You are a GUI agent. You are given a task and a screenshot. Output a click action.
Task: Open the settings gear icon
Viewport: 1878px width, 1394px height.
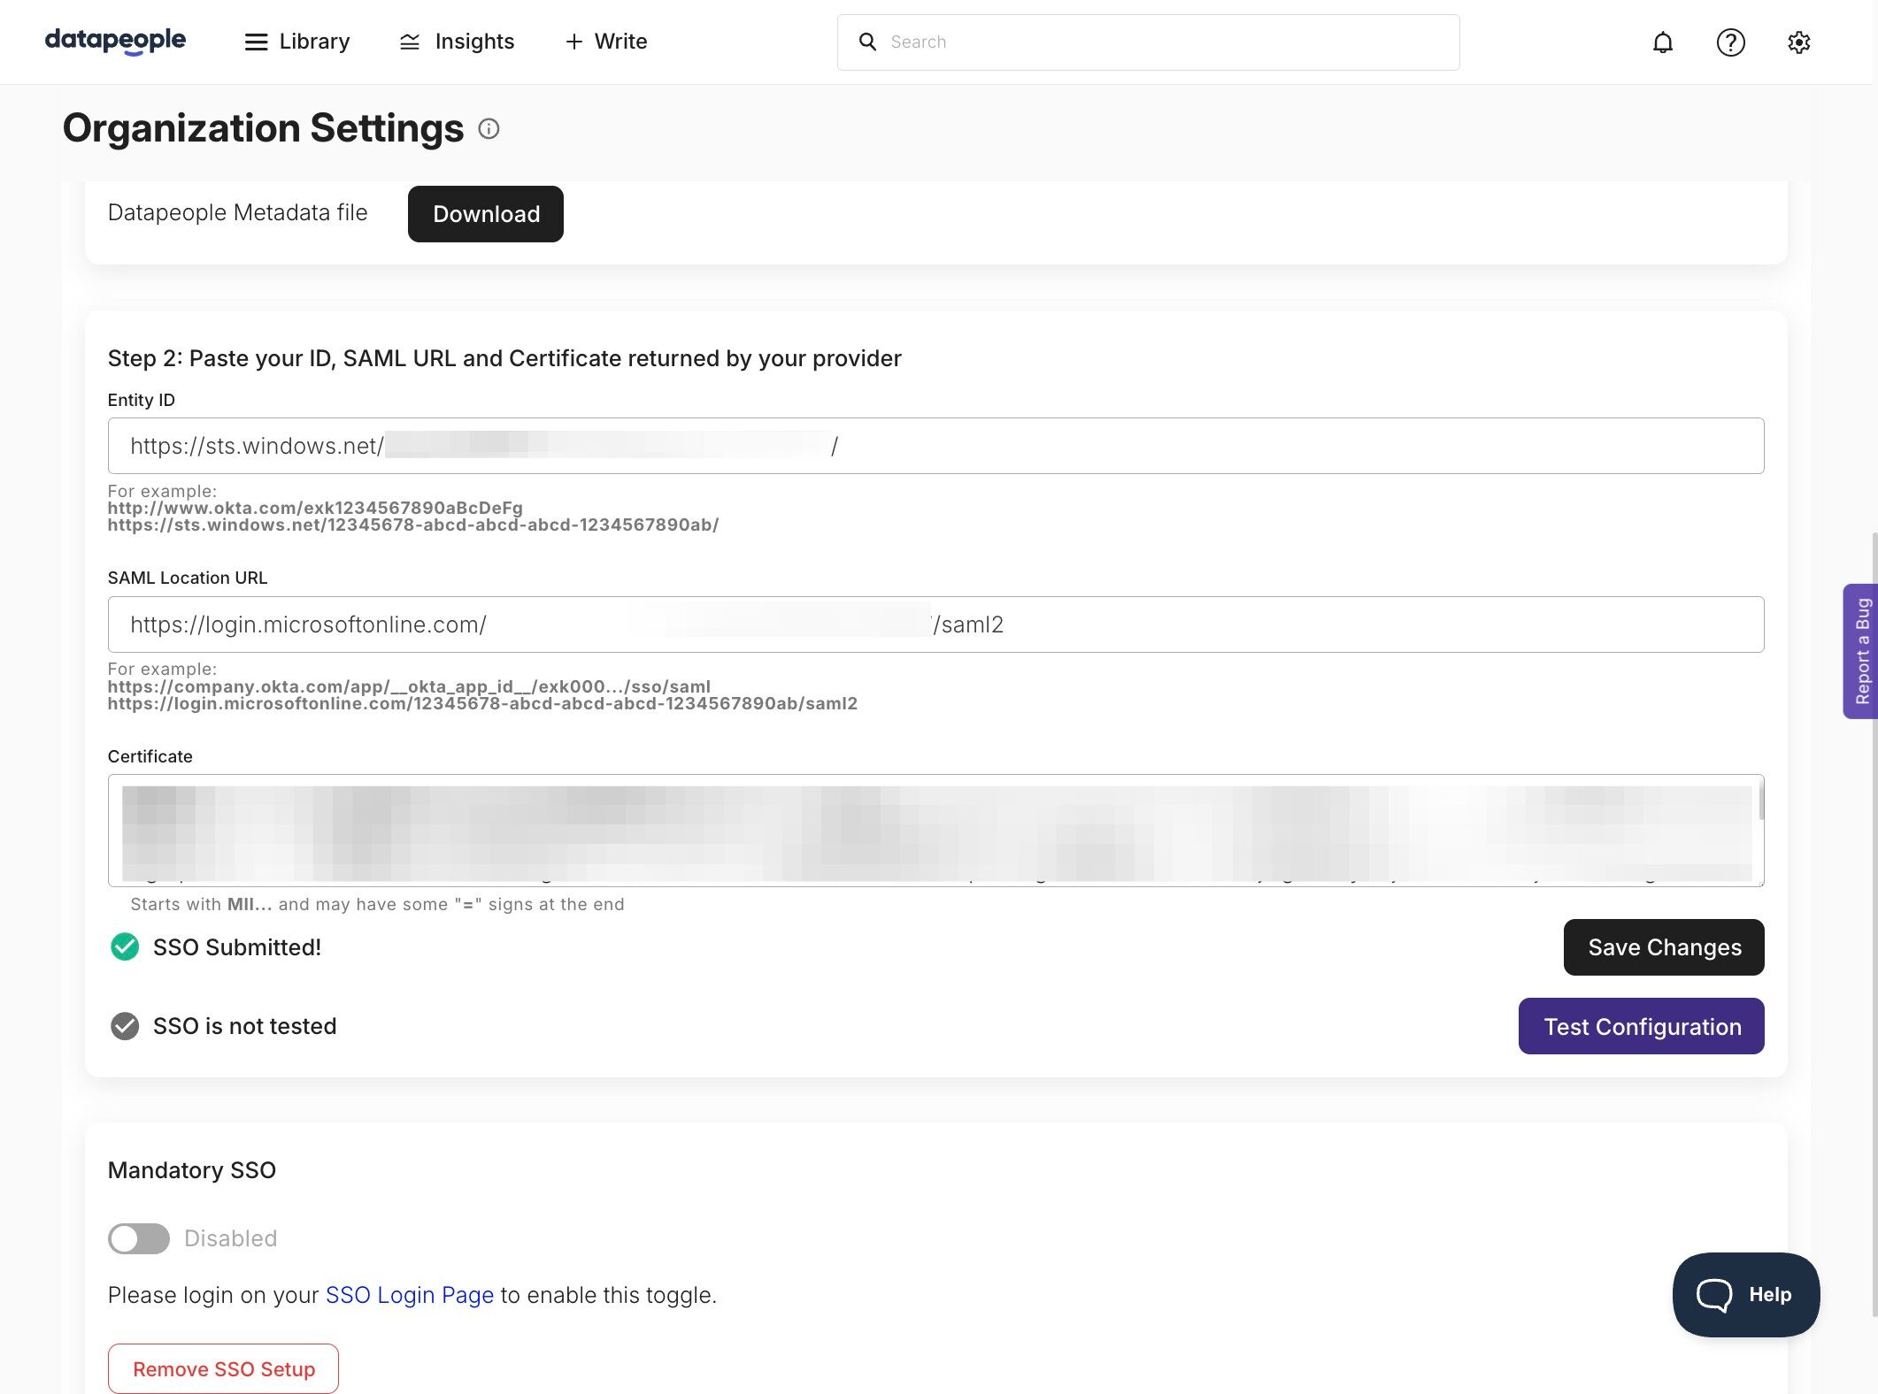pyautogui.click(x=1798, y=42)
